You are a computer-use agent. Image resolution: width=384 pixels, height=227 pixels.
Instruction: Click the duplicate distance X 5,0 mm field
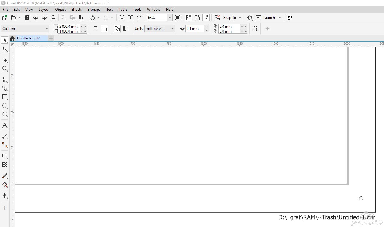pyautogui.click(x=229, y=26)
